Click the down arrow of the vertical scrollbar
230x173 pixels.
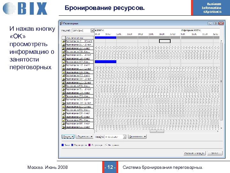click(221, 128)
